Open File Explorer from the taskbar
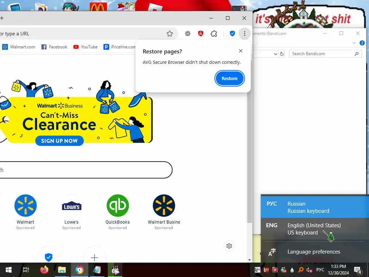369x277 pixels. [62, 270]
